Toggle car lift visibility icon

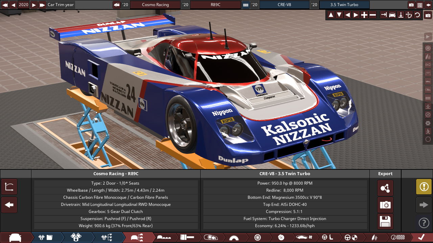[x=428, y=106]
